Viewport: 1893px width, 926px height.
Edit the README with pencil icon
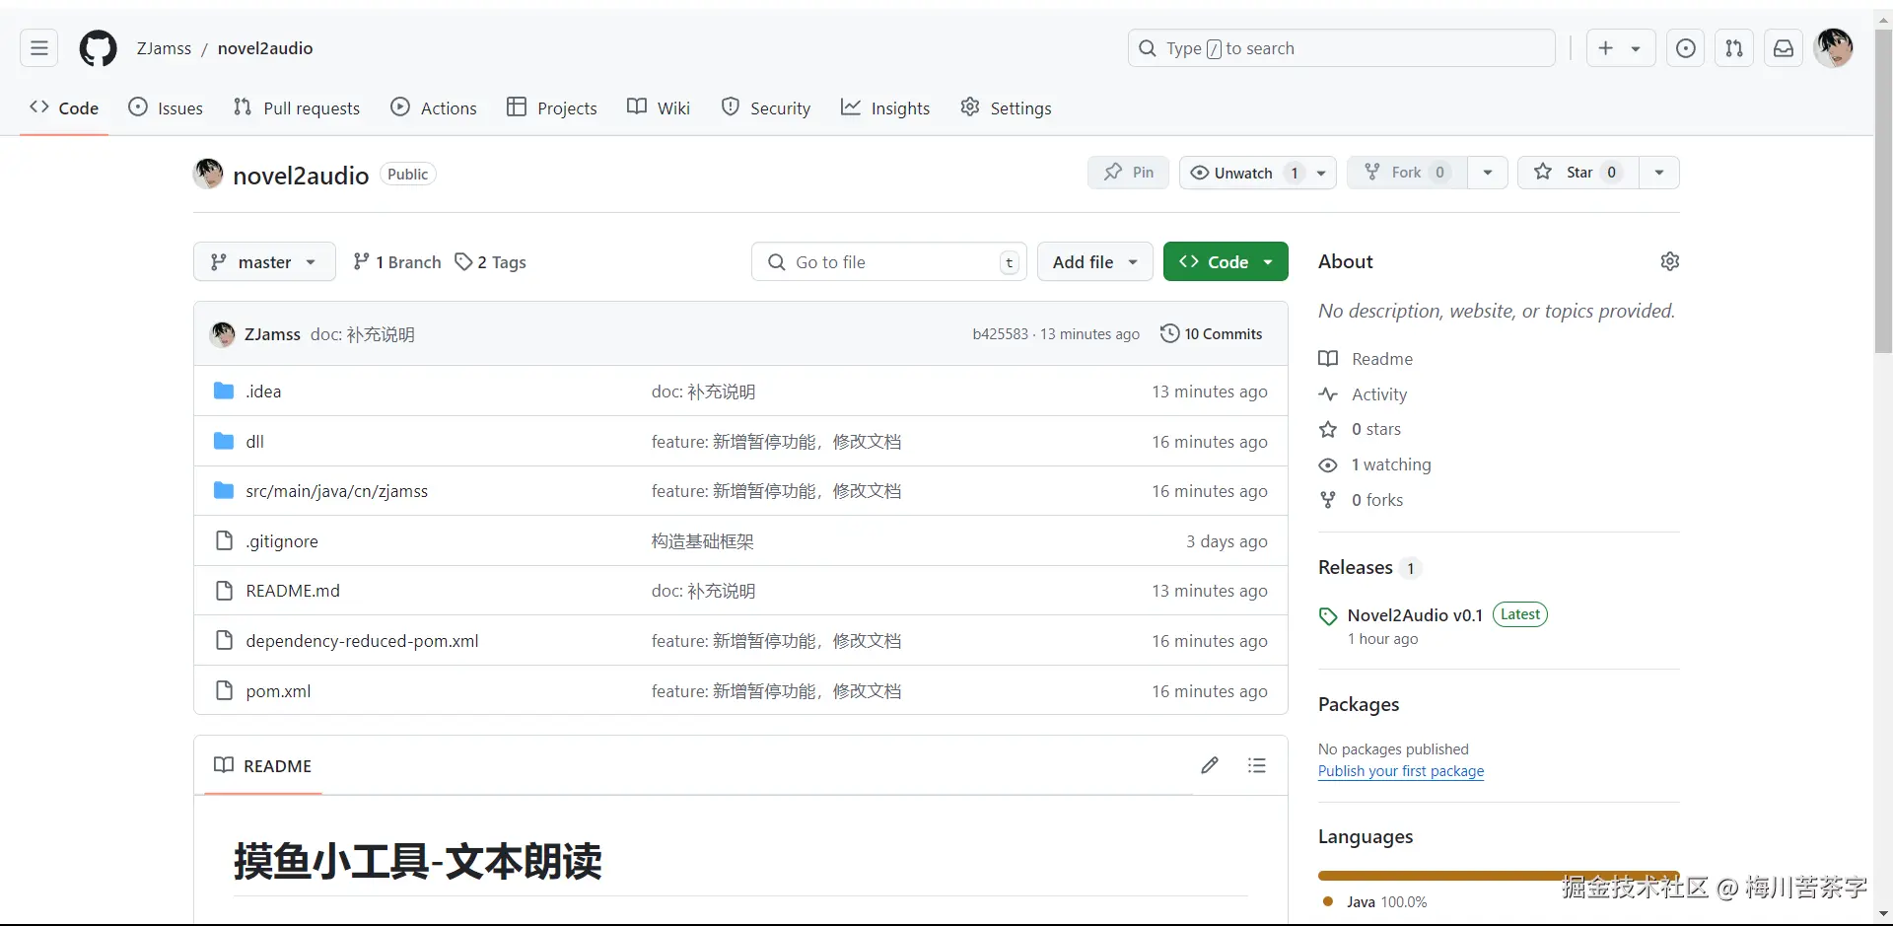click(1210, 765)
